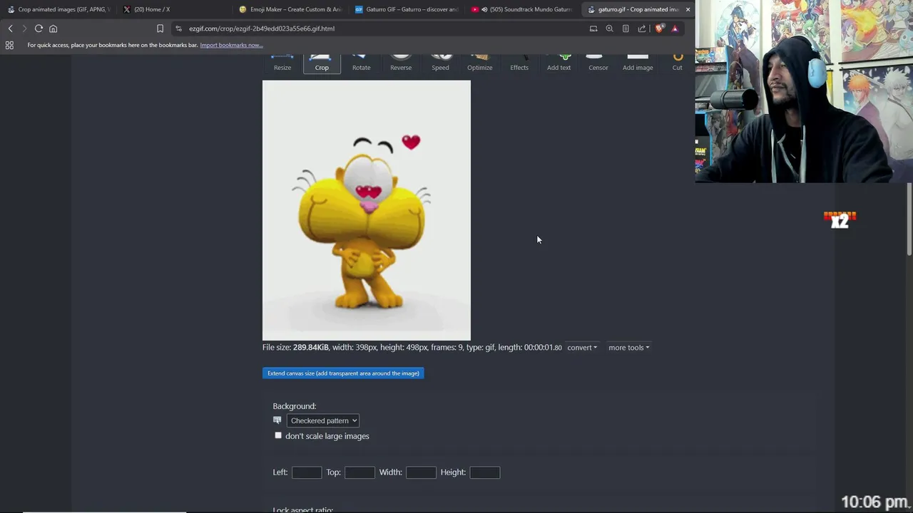This screenshot has height=513, width=913.
Task: Select the Resize tool
Action: 282,63
